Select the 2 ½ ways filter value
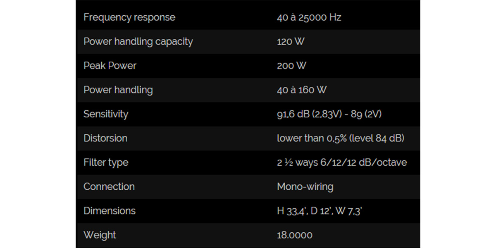 pos(341,162)
